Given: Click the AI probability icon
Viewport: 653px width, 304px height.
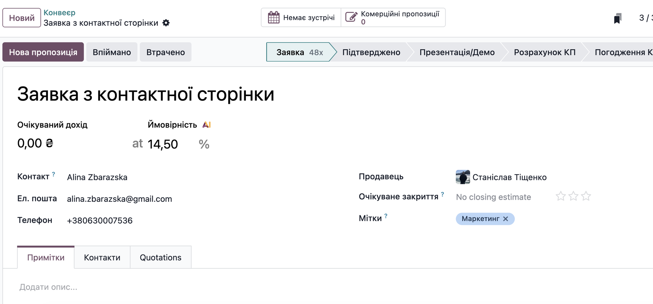Looking at the screenshot, I should [207, 125].
